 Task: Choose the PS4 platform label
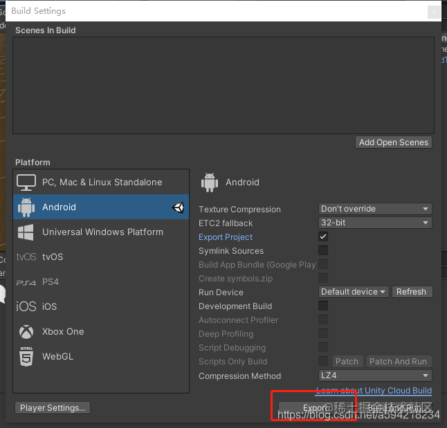51,282
